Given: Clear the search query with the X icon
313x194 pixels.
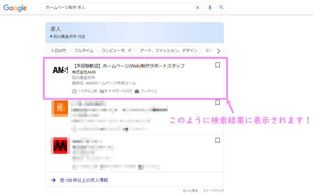Looking at the screenshot, I should pos(197,7).
